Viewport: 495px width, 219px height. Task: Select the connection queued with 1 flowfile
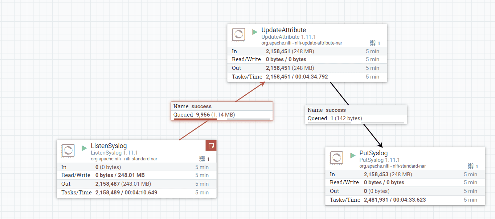356,114
